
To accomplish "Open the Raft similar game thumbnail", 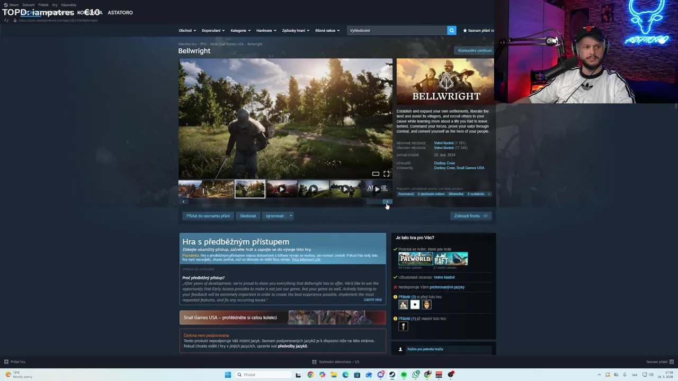I will pos(451,259).
